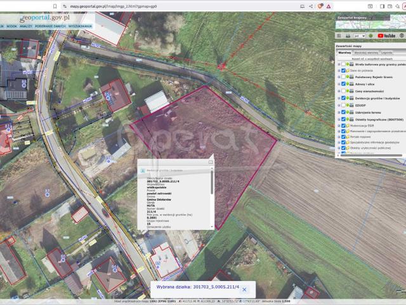
Task: Click the Brave rewards triangle icon
Action: tap(329, 6)
